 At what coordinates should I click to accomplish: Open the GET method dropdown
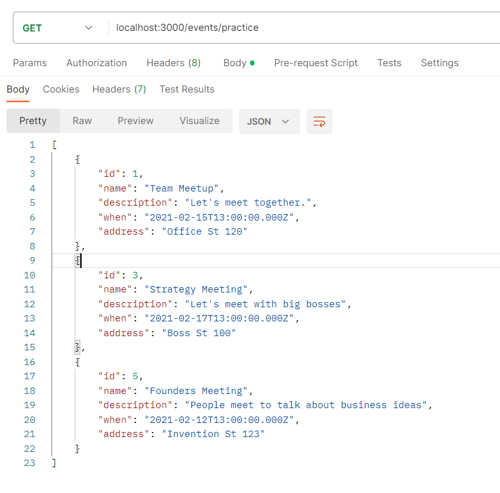(x=57, y=28)
